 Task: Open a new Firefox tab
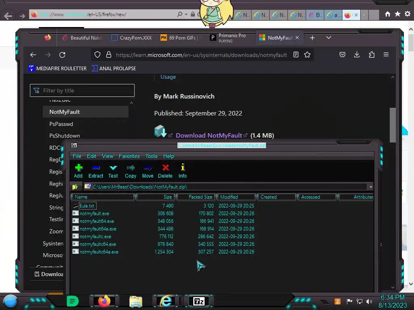(x=313, y=38)
